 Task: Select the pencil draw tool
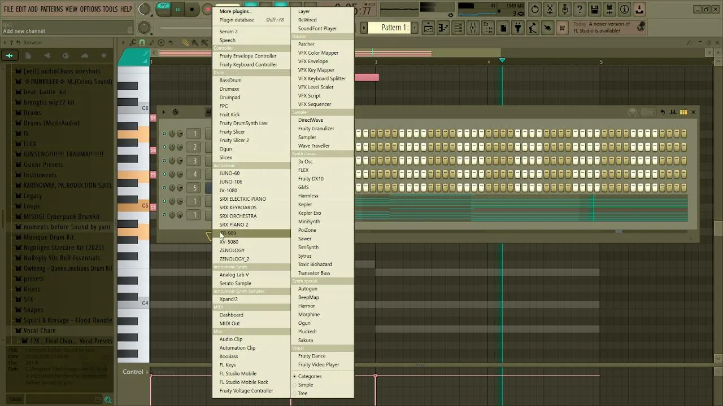pyautogui.click(x=186, y=43)
